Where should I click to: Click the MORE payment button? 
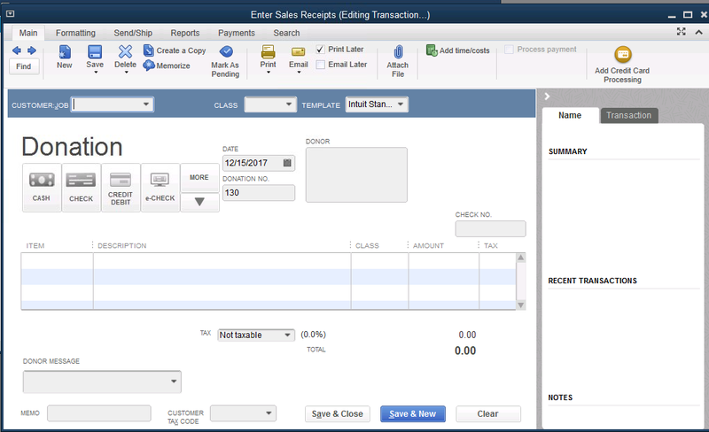coord(199,178)
